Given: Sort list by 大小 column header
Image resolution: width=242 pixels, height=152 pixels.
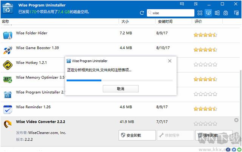Looking at the screenshot, I should [x=125, y=21].
